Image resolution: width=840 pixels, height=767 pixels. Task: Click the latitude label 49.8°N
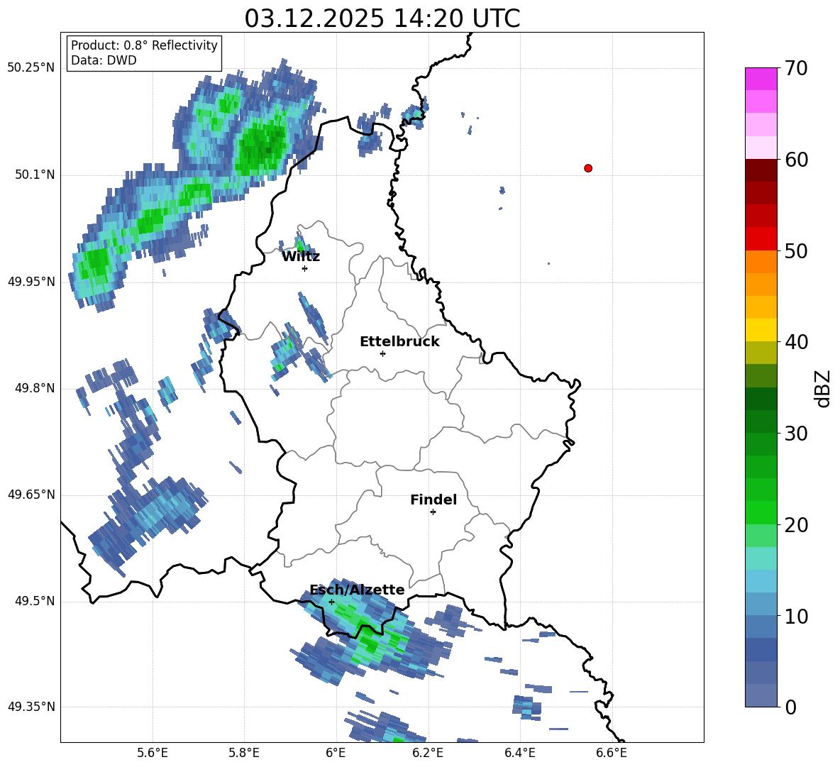tap(34, 388)
